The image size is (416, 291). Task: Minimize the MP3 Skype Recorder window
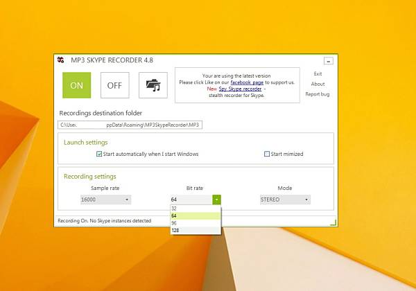[x=329, y=61]
